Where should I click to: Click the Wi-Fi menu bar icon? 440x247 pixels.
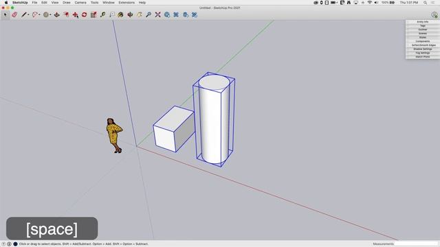tap(370, 3)
